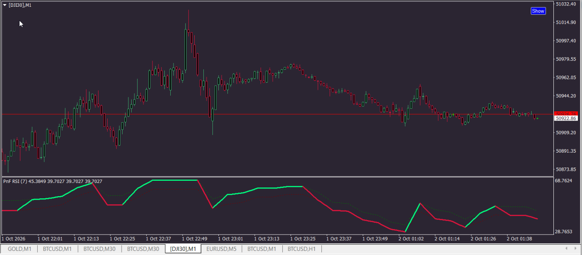
Task: Click the tab bar scroll-left arrow
Action: (x=566, y=248)
